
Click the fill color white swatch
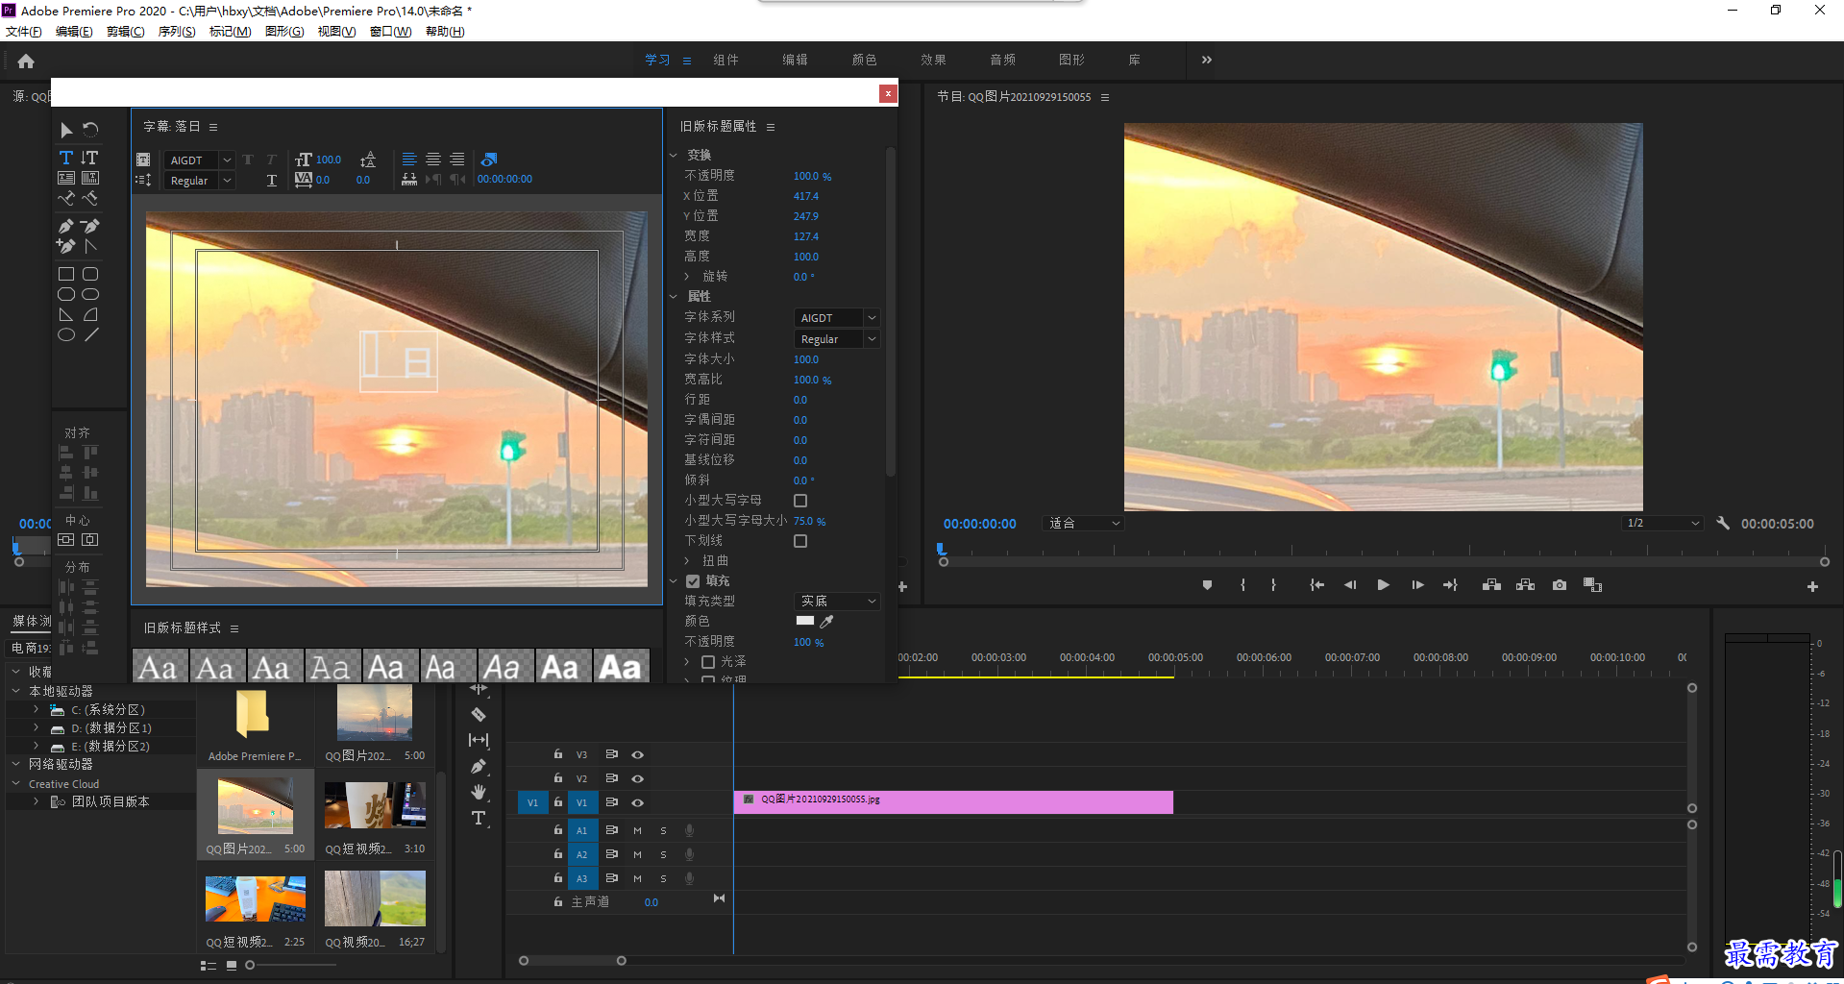(805, 621)
